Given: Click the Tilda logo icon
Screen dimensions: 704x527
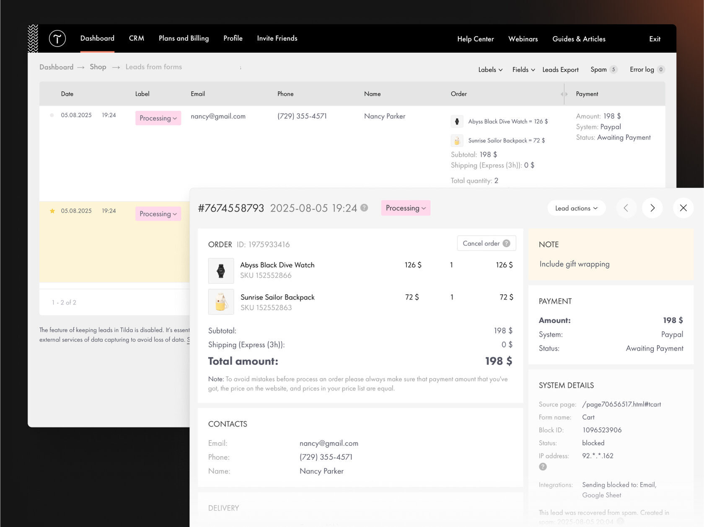Looking at the screenshot, I should click(57, 39).
